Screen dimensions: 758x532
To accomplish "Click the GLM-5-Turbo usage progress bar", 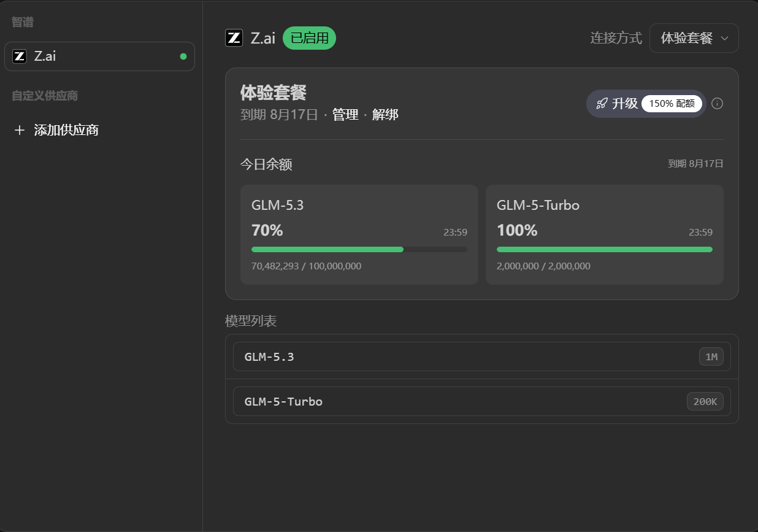I will [x=605, y=250].
